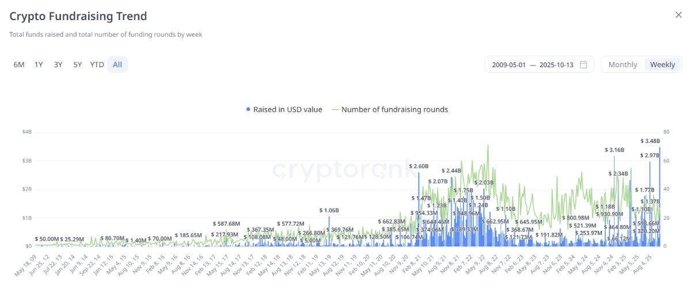Select the 1Y time range
The image size is (691, 294).
pos(39,64)
